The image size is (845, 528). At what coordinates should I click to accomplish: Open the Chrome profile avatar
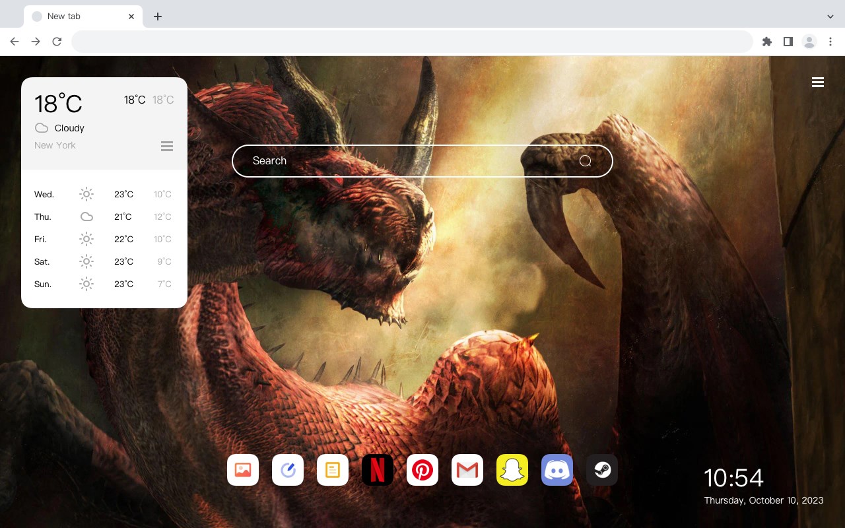coord(809,42)
